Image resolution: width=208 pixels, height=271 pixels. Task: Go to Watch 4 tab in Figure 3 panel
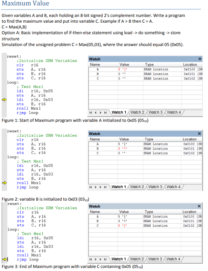pyautogui.click(x=173, y=259)
